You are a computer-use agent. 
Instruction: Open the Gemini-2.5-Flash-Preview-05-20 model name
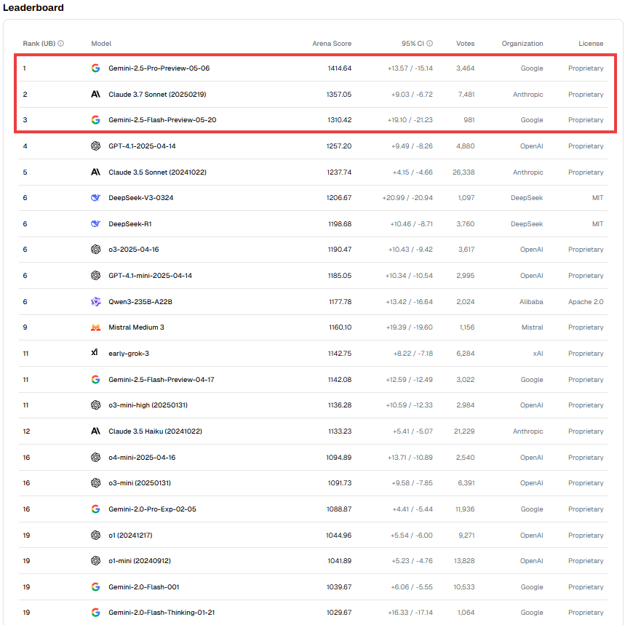tap(162, 120)
